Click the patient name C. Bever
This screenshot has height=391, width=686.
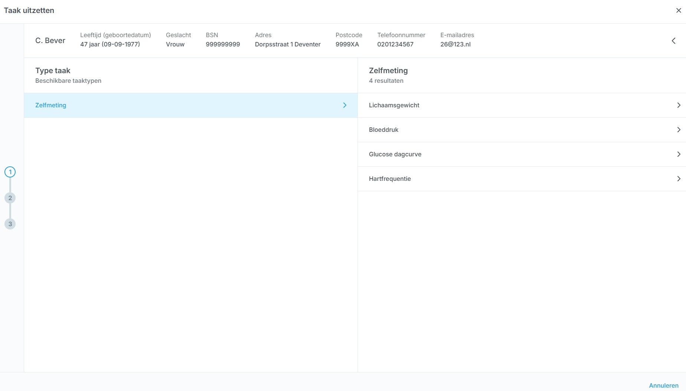pos(50,40)
